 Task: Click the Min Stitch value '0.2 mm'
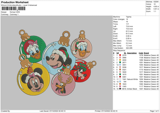129,43
